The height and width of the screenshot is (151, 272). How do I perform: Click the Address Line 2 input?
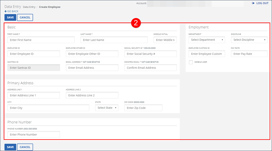tap(92, 95)
